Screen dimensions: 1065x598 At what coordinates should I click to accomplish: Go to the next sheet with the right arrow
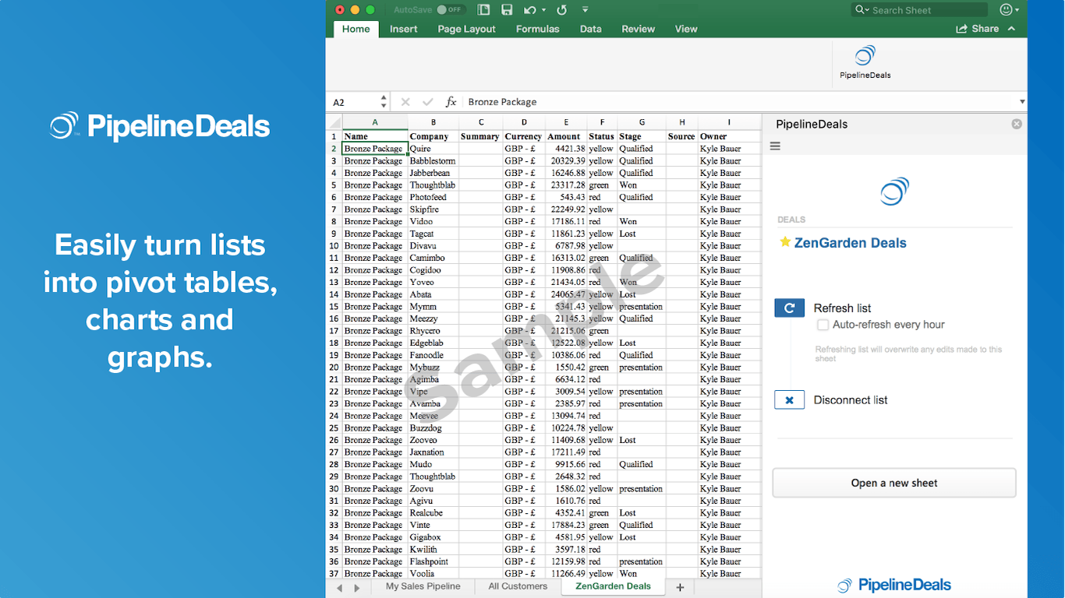pyautogui.click(x=357, y=588)
